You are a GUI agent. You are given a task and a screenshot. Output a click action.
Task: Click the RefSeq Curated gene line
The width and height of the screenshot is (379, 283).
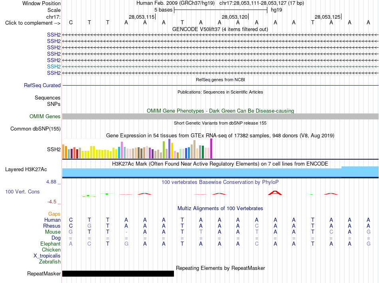[x=220, y=85]
